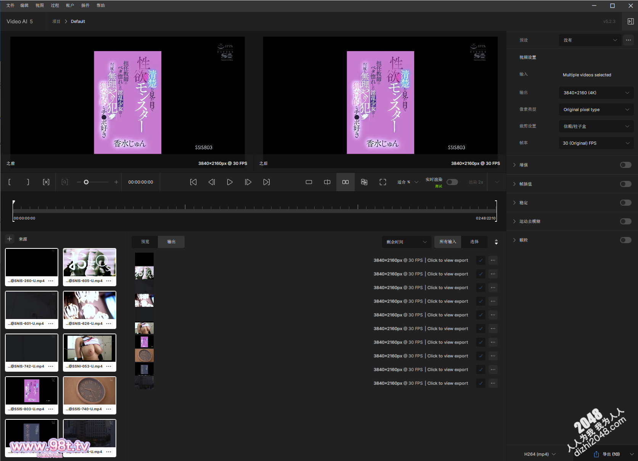Open the remaining time (剩余时间) dropdown

(x=407, y=242)
